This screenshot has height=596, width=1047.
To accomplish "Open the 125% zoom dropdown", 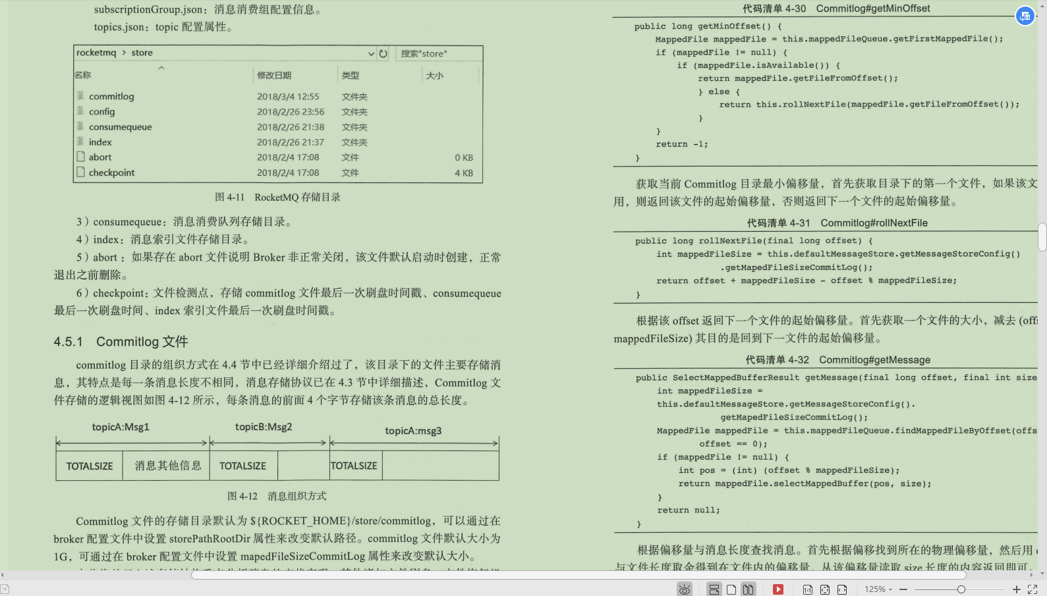I will (x=878, y=589).
